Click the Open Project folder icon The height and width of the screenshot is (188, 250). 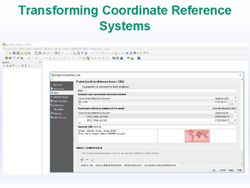point(10,53)
